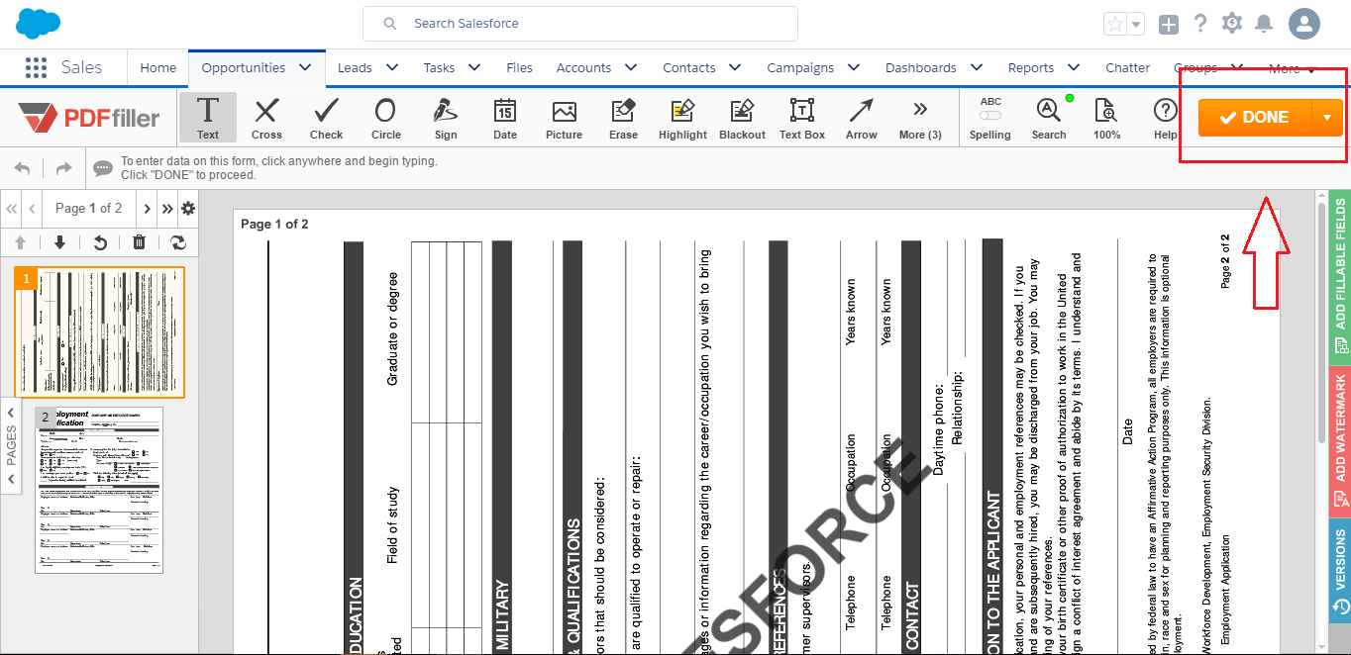Delete the selected page
This screenshot has height=655, width=1351.
pyautogui.click(x=139, y=242)
